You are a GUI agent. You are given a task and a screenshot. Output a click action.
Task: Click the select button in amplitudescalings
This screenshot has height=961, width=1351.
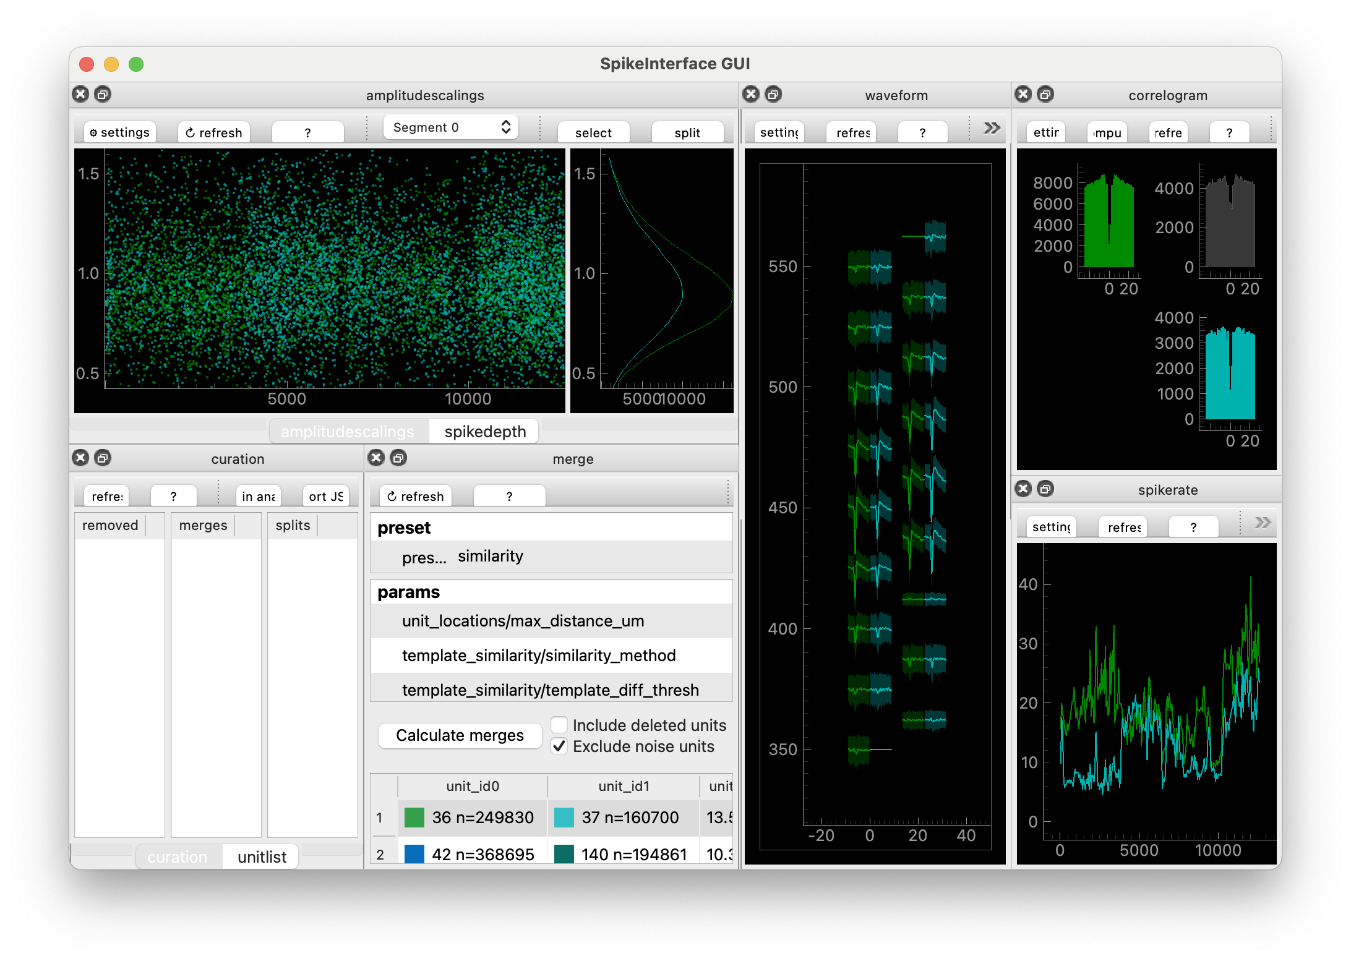593,132
